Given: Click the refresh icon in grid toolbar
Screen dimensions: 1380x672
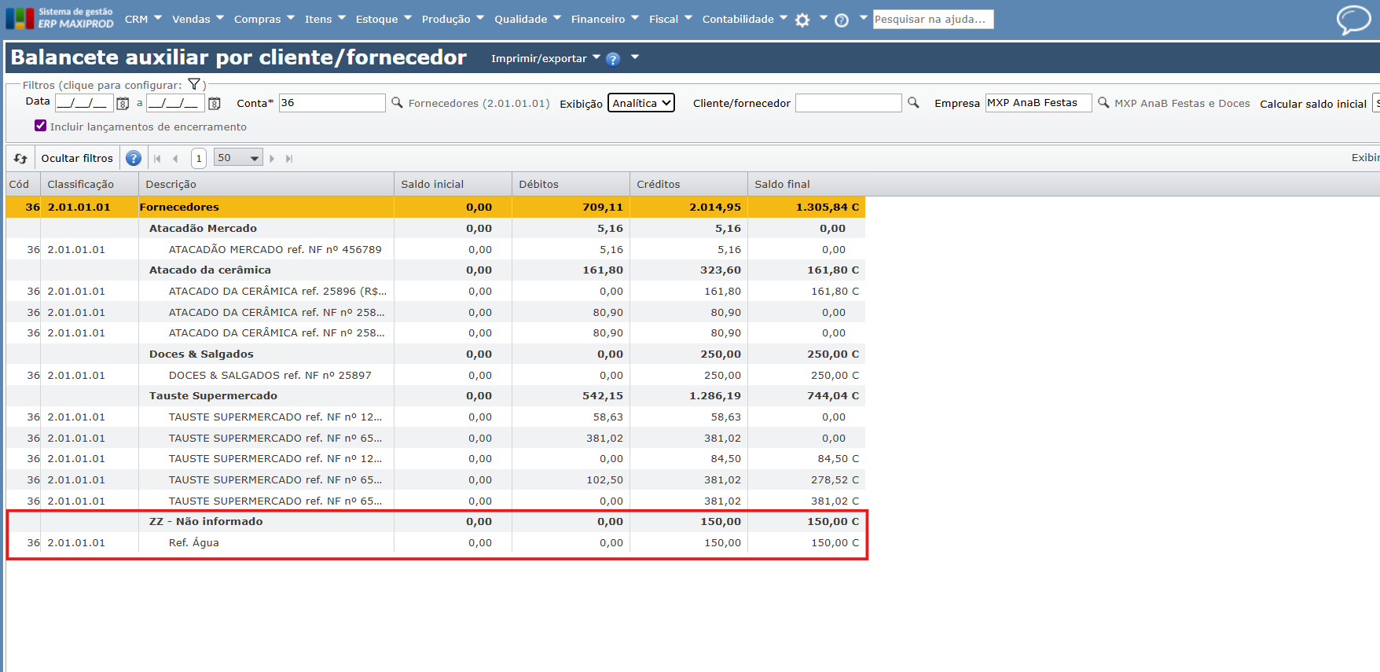Looking at the screenshot, I should (x=20, y=158).
